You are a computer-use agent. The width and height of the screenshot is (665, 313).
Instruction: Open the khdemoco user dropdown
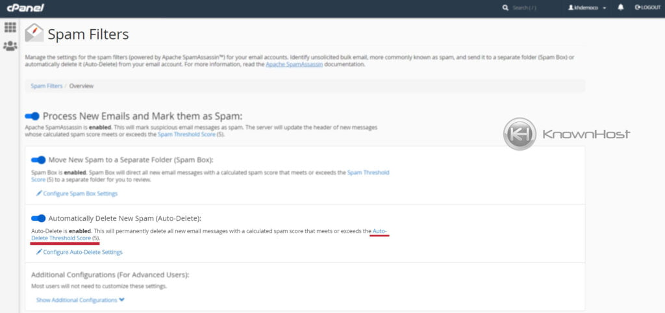tap(587, 8)
